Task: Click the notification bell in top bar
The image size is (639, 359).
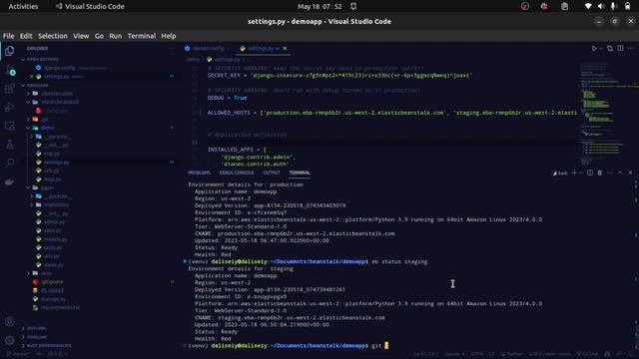Action: [x=353, y=6]
